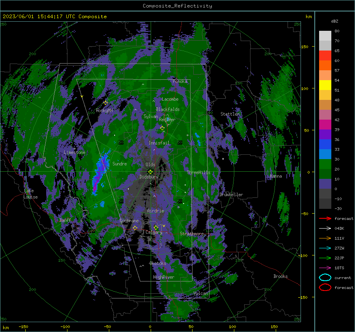Image resolution: width=355 pixels, height=332 pixels.
Task: Click the magenta swatch between 42 and 39 dBZ
Action: (x=325, y=125)
